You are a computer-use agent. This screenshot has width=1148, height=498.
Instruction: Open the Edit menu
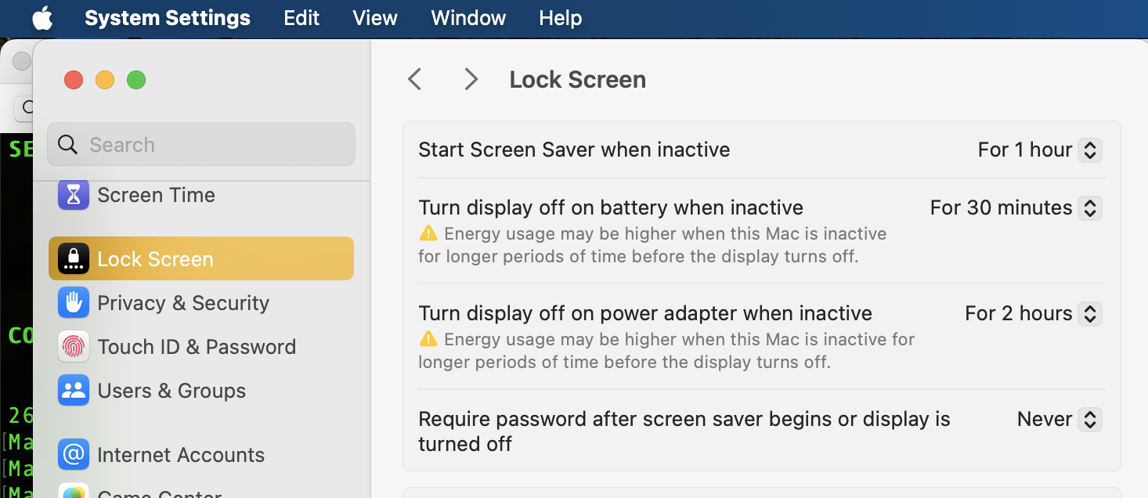pyautogui.click(x=301, y=18)
